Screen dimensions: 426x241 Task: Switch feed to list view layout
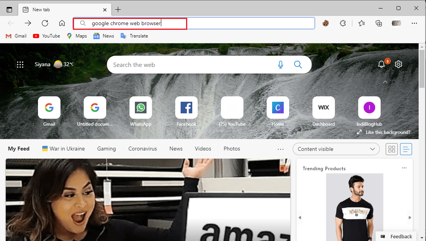click(406, 149)
